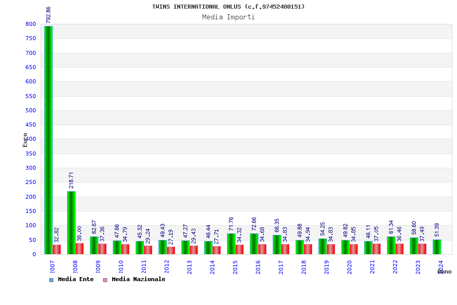
Task: Click the 72.66 value label for 2016
Action: (254, 224)
